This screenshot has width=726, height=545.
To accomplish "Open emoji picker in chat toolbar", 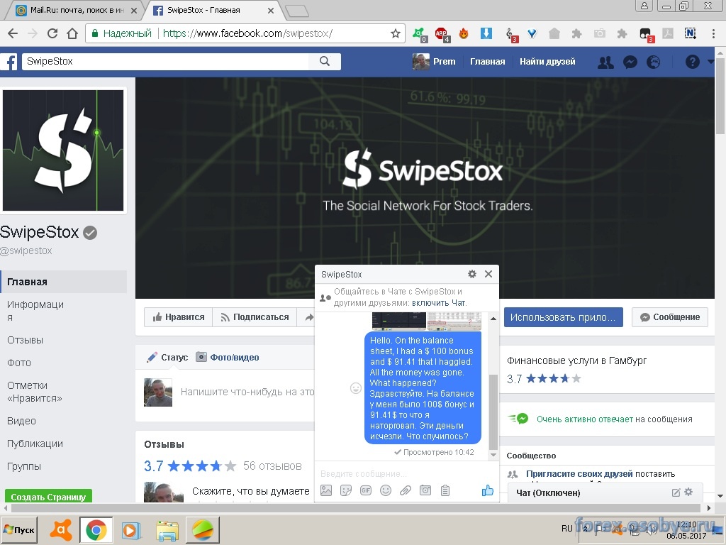I will 386,490.
